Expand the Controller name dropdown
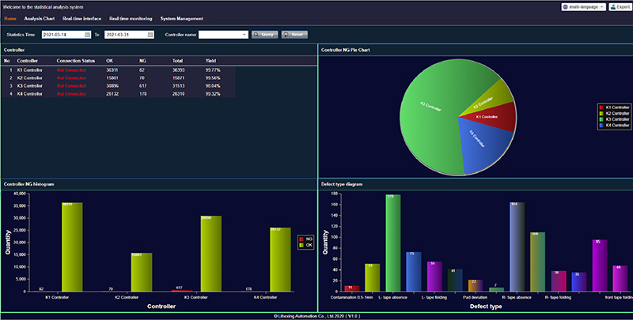 click(244, 35)
